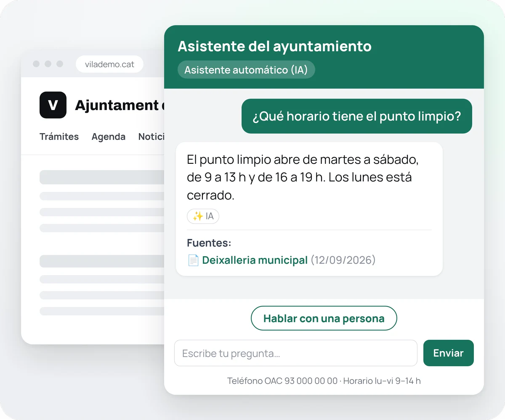The height and width of the screenshot is (420, 505).
Task: Click the Teléfono OAC footer text
Action: click(324, 381)
